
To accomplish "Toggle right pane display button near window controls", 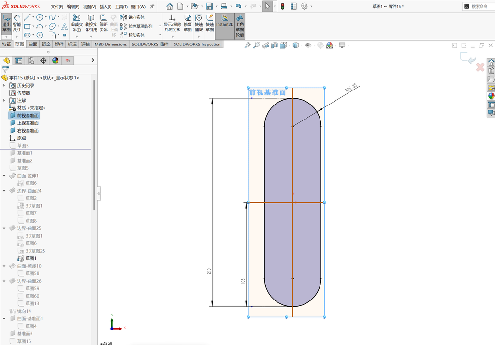I will (464, 45).
